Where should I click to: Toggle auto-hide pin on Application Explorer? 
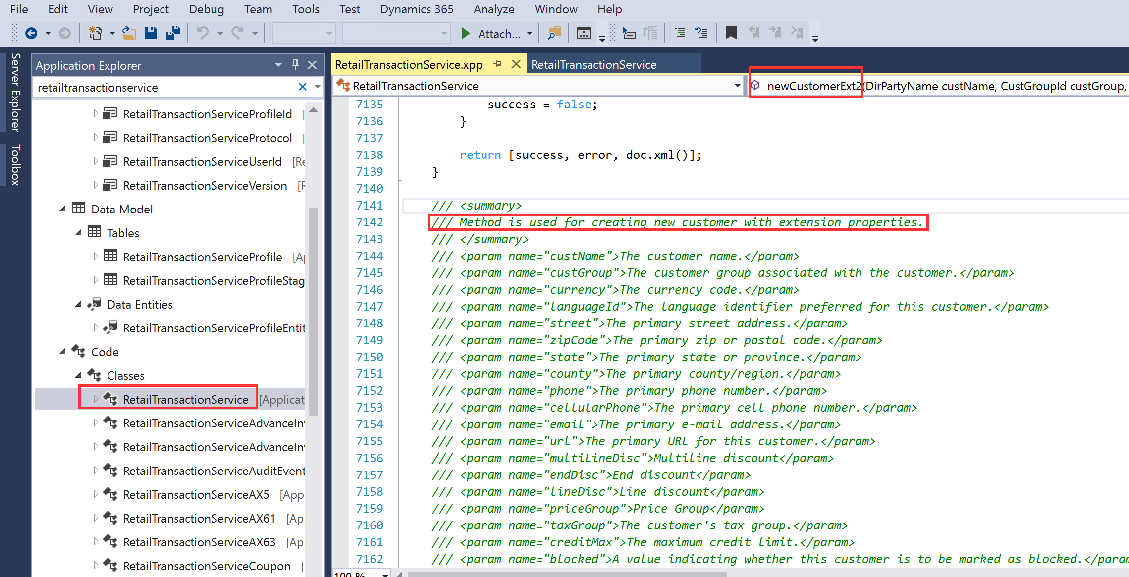tap(295, 64)
